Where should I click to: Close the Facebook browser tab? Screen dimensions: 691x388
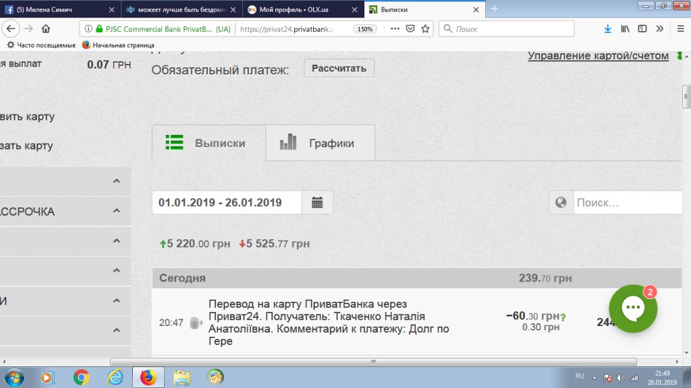(x=111, y=9)
